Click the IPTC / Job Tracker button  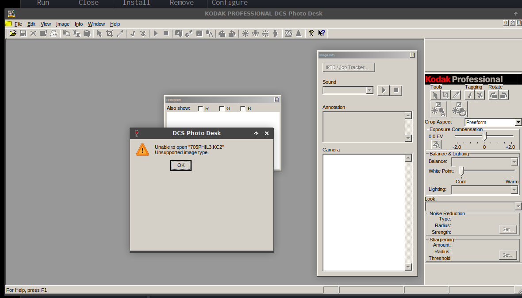[x=349, y=67]
